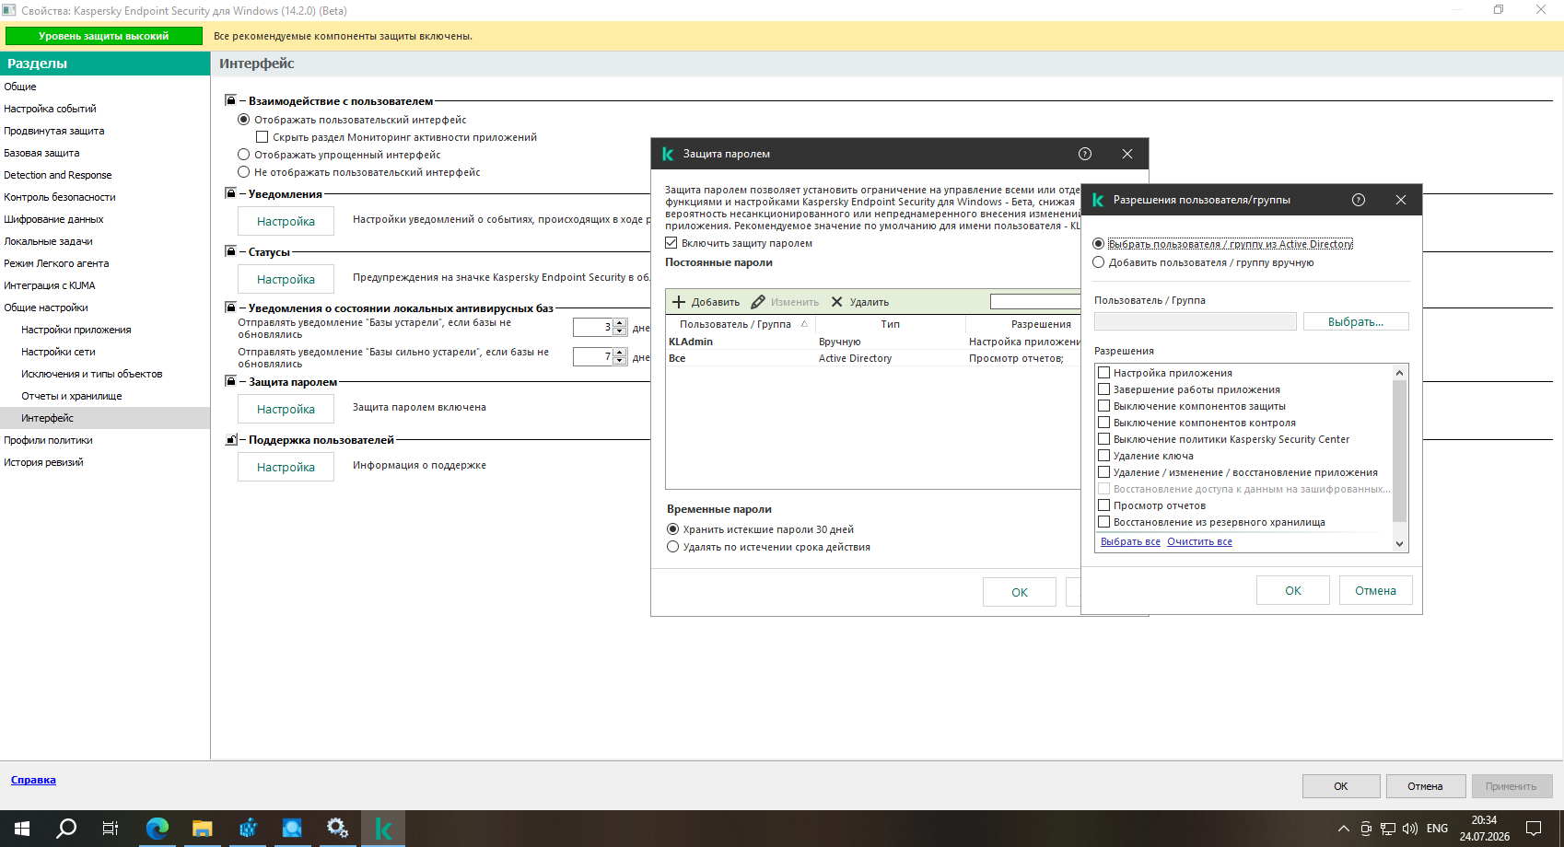Check the Настройка приложения permission
Viewport: 1564px width, 847px height.
1103,373
